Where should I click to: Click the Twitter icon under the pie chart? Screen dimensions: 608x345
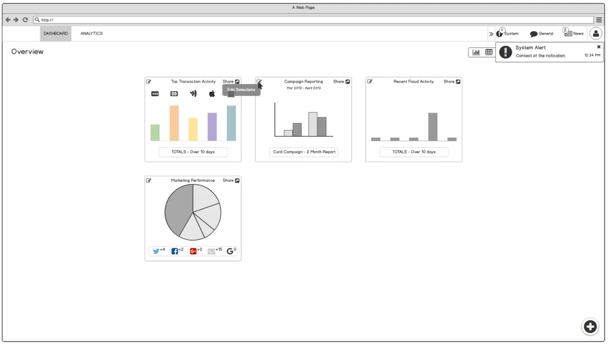point(156,250)
